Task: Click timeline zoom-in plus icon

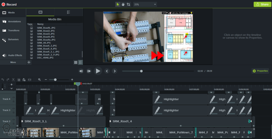Action: (72, 80)
